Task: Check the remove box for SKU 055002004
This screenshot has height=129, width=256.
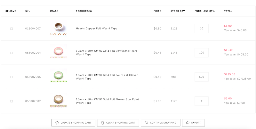Action: pyautogui.click(x=12, y=53)
